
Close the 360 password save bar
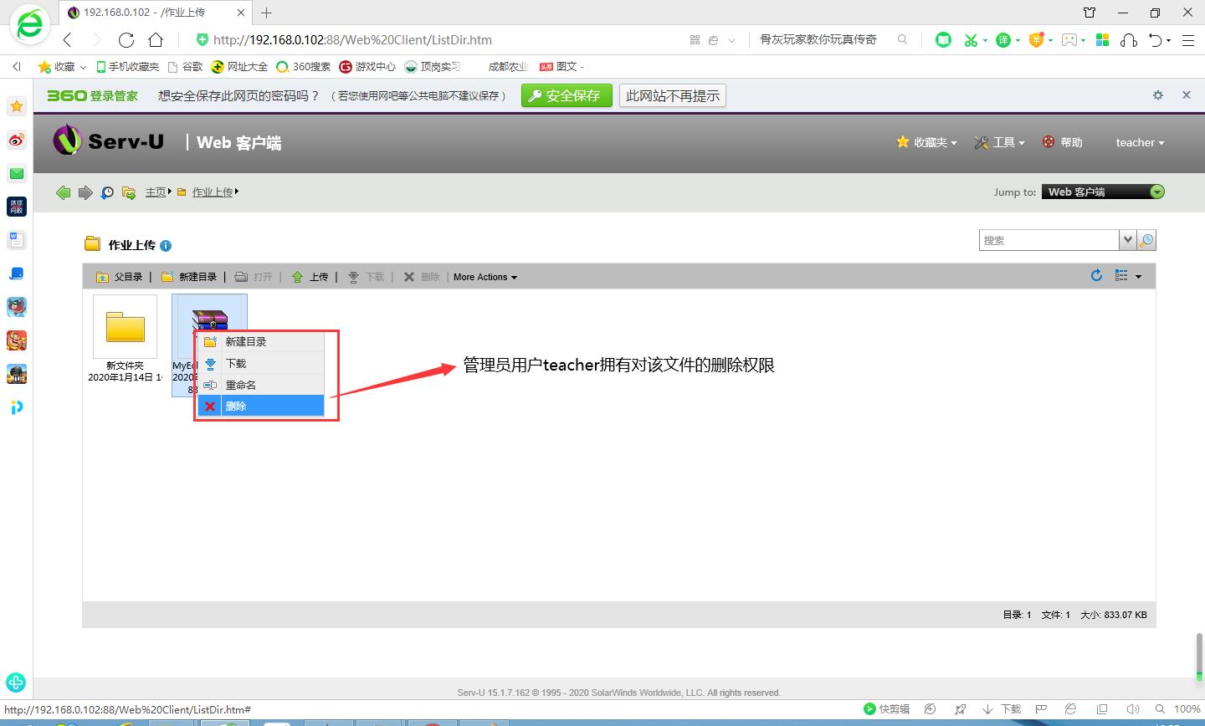1186,95
